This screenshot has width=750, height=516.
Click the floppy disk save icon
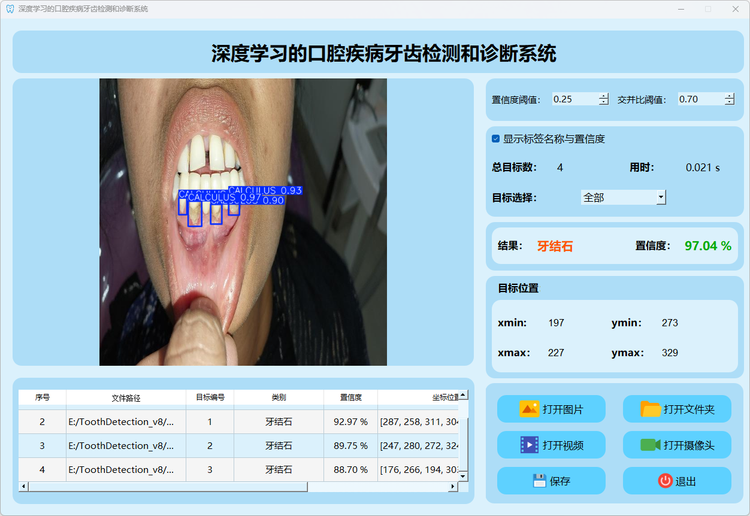point(539,481)
